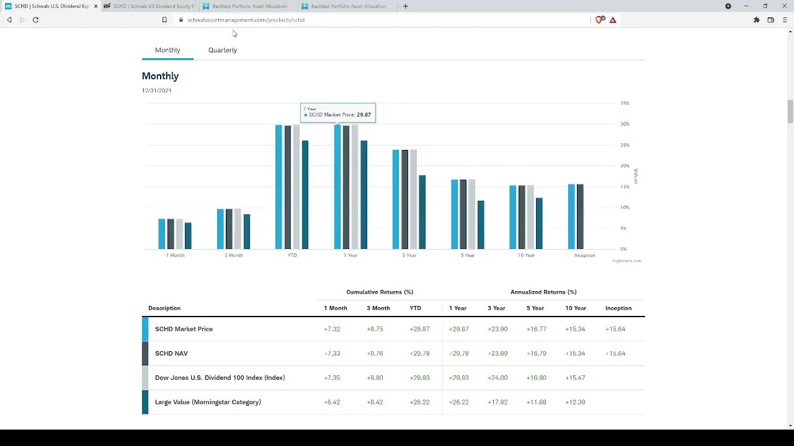Click the SCHD Market Price light blue swatch

click(x=145, y=329)
